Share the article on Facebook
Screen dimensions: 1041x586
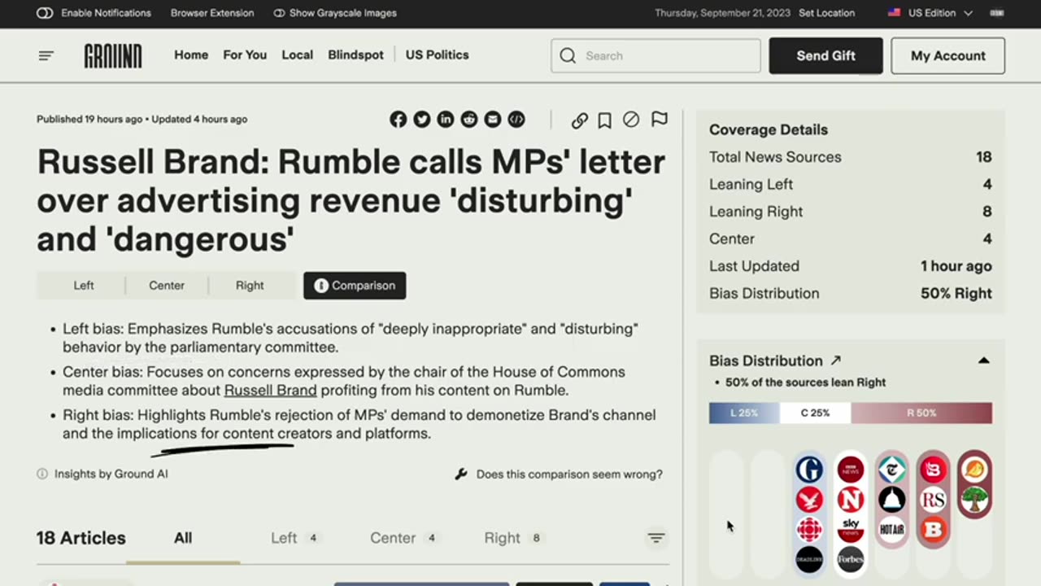398,120
